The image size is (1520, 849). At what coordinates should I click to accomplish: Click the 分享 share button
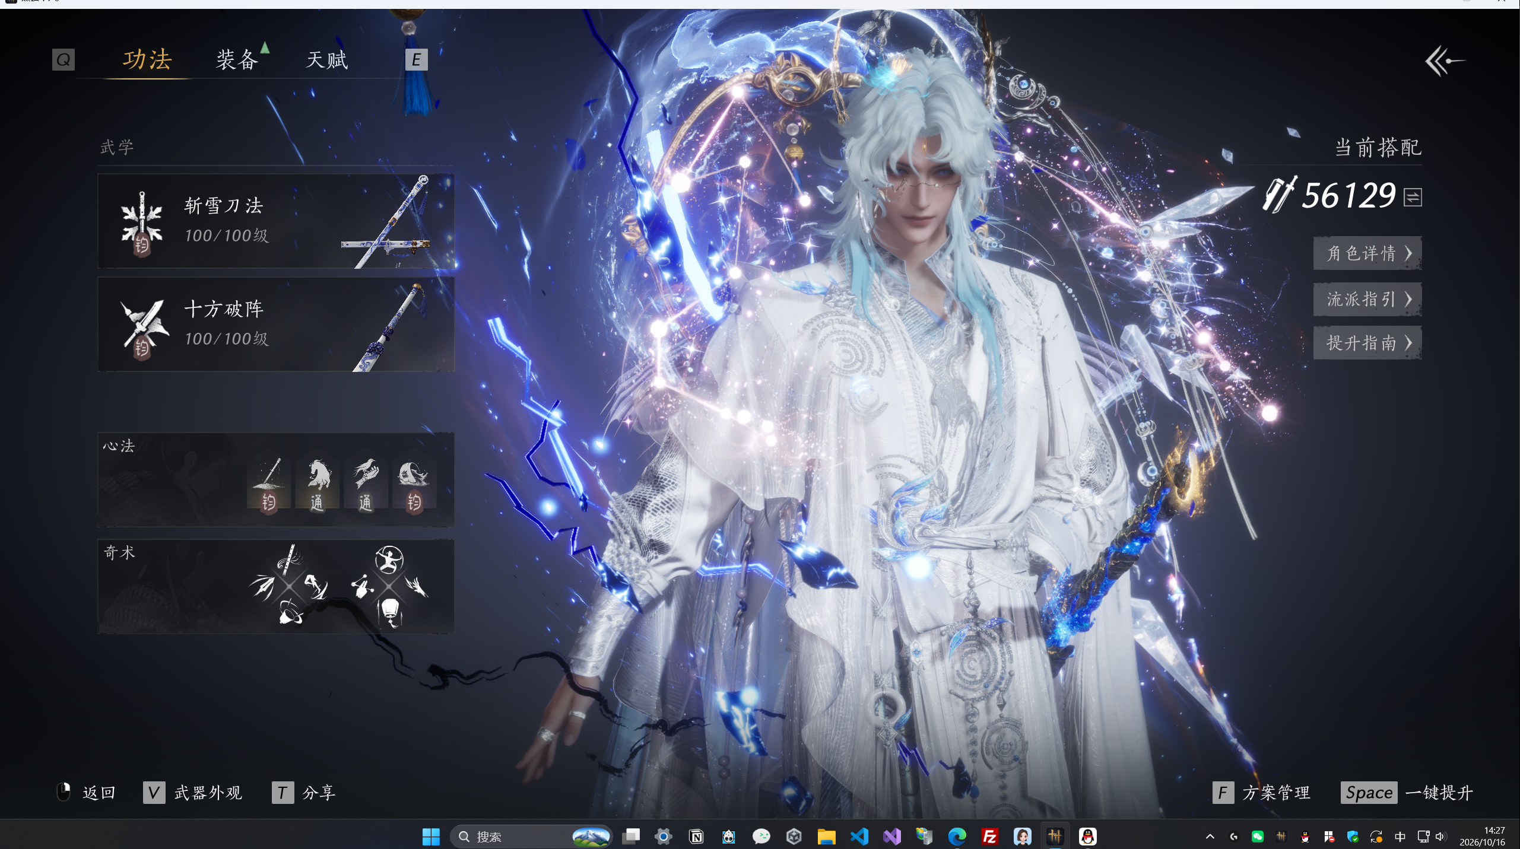click(x=304, y=793)
